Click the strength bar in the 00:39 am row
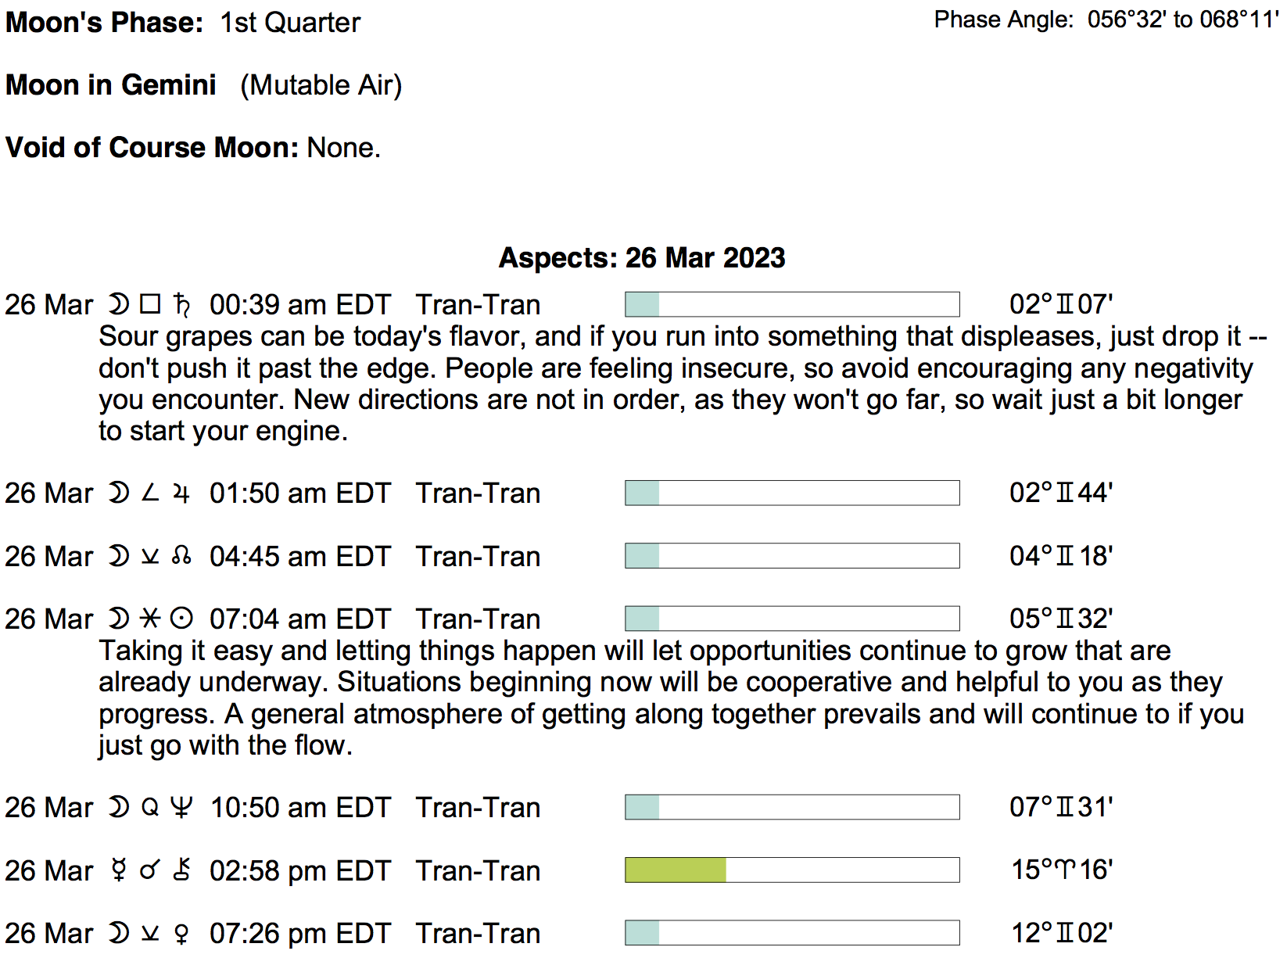Viewport: 1287px width, 965px height. 792,304
